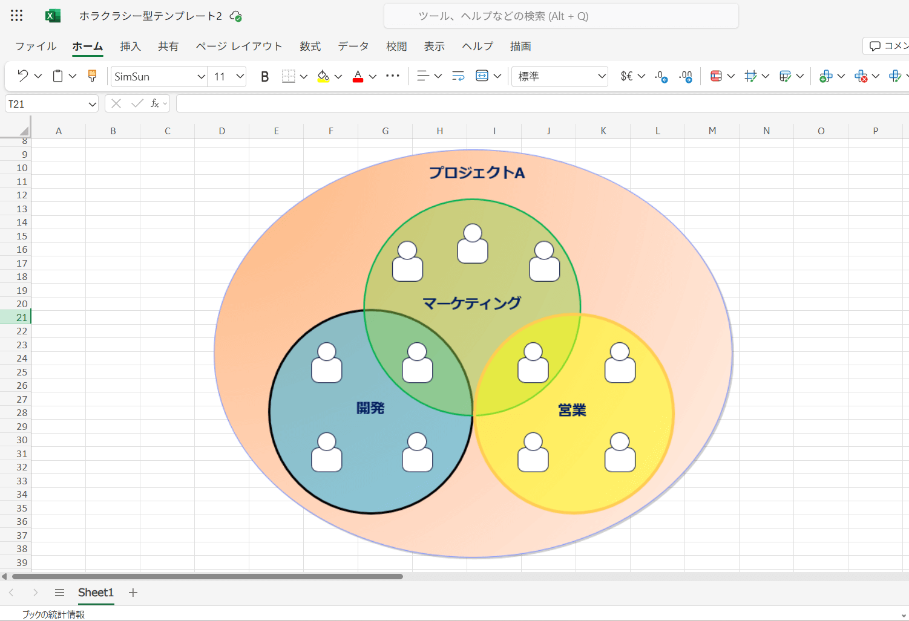
Task: Apply yellow fill color bucket
Action: [x=323, y=76]
